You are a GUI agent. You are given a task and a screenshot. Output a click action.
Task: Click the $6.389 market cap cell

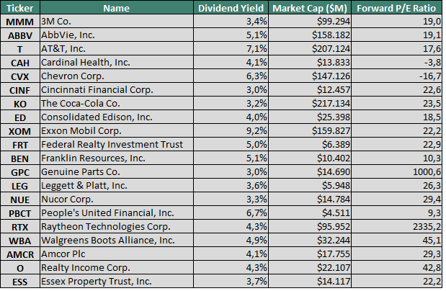[x=311, y=144]
